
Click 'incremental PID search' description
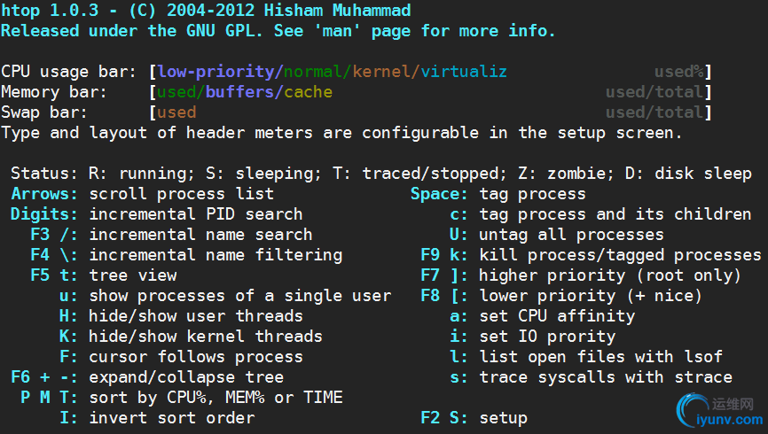[x=196, y=214]
